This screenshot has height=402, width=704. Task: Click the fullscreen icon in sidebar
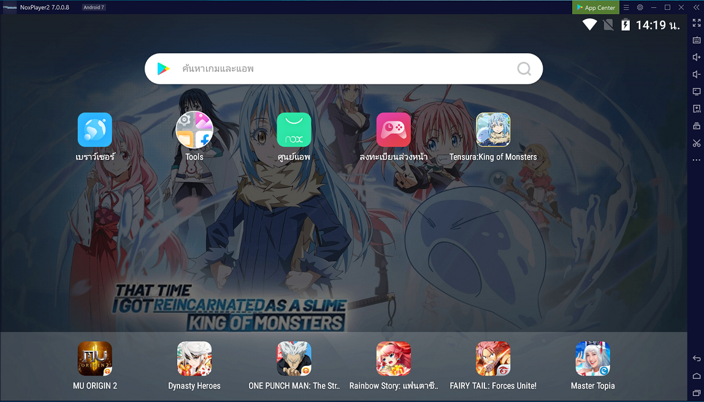click(x=697, y=23)
